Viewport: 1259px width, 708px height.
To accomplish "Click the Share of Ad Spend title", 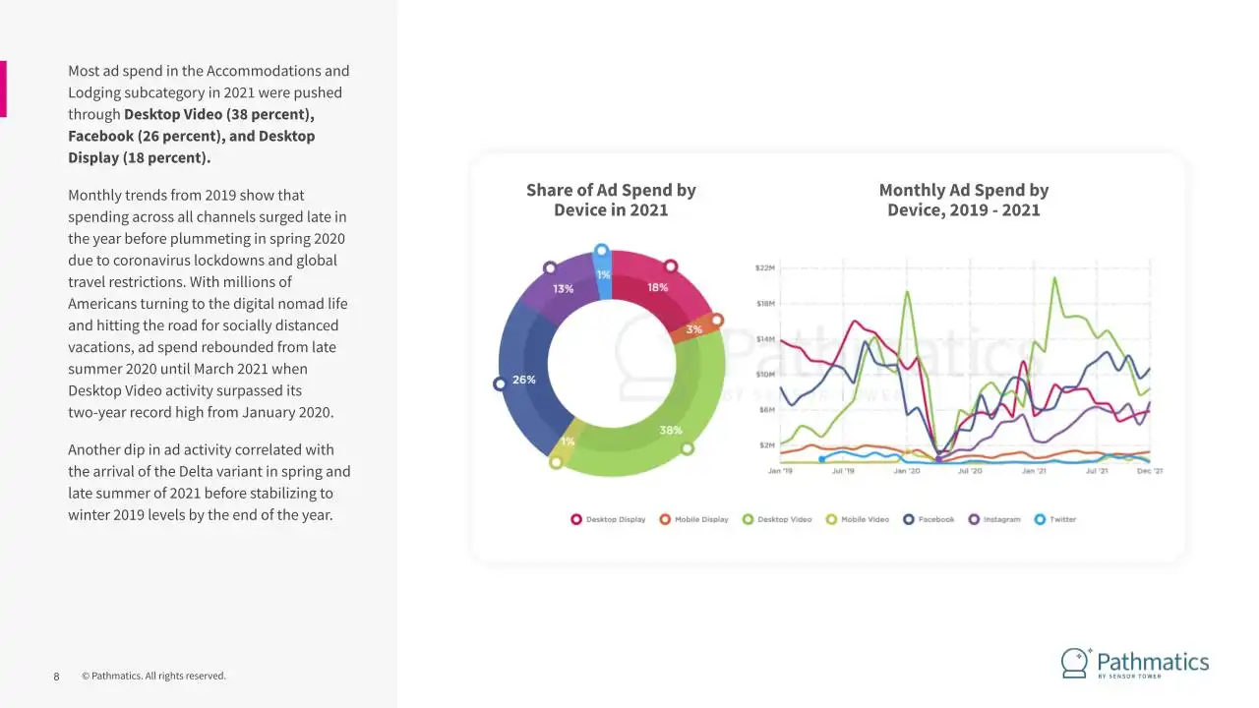I will tap(611, 200).
